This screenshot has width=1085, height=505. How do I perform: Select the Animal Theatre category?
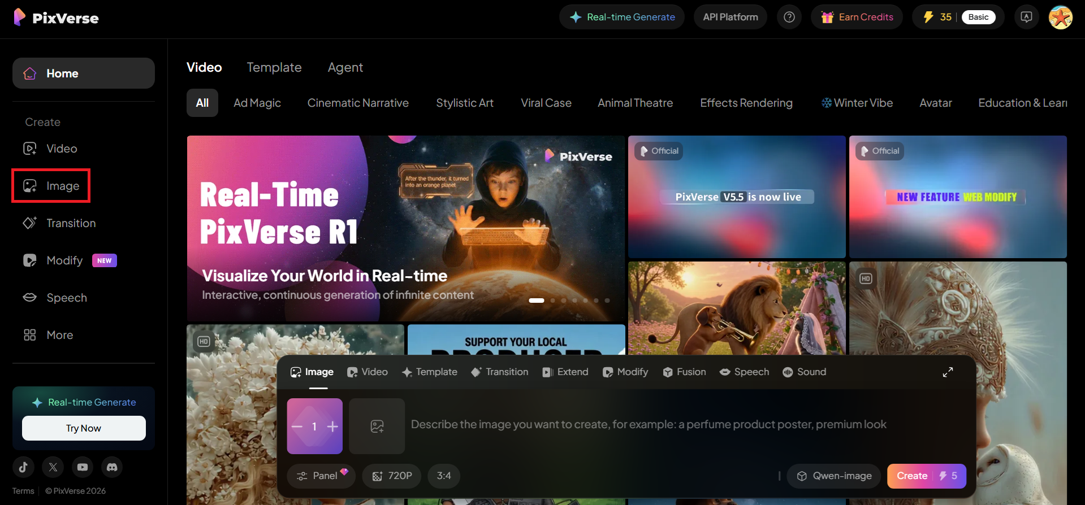(x=636, y=103)
